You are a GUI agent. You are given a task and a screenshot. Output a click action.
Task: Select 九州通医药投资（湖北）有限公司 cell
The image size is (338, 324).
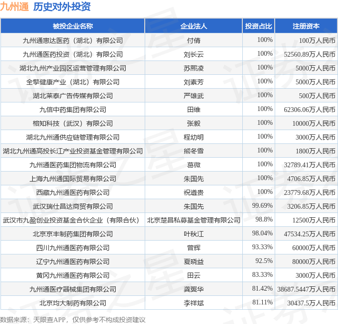(x=73, y=54)
